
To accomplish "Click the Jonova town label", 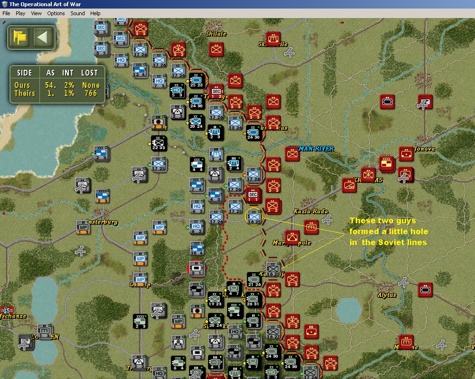I will [x=425, y=149].
